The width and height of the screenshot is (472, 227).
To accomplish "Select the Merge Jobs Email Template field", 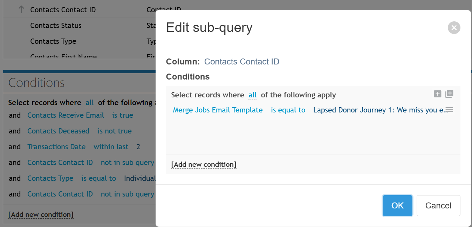I will click(x=218, y=110).
